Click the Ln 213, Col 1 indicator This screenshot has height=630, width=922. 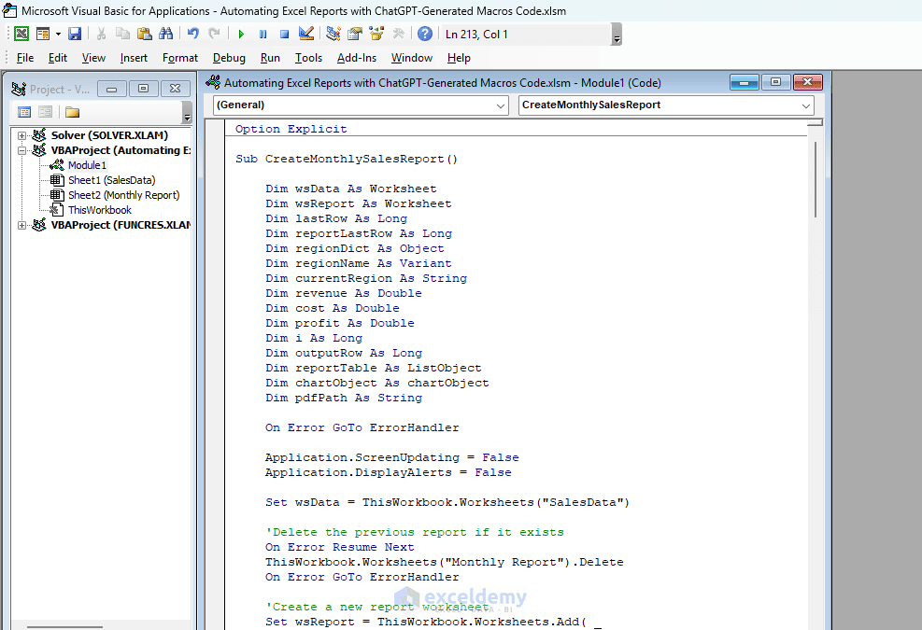[x=476, y=35]
